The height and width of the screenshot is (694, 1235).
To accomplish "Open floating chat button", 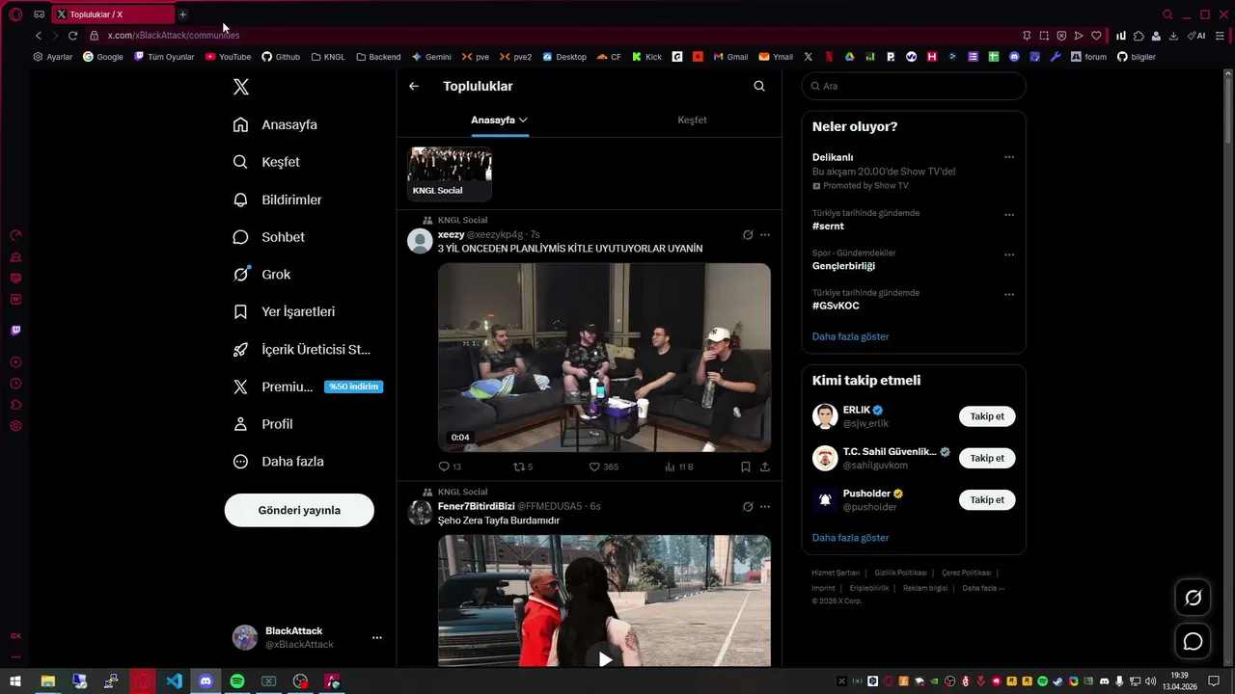I will 1193,641.
